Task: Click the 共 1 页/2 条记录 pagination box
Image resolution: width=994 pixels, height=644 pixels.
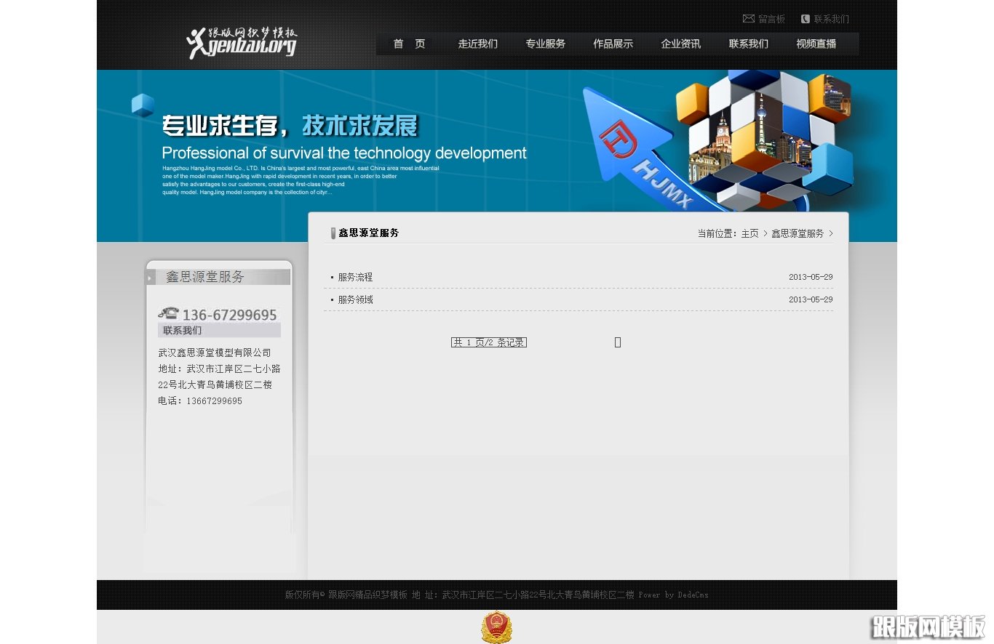Action: 488,342
